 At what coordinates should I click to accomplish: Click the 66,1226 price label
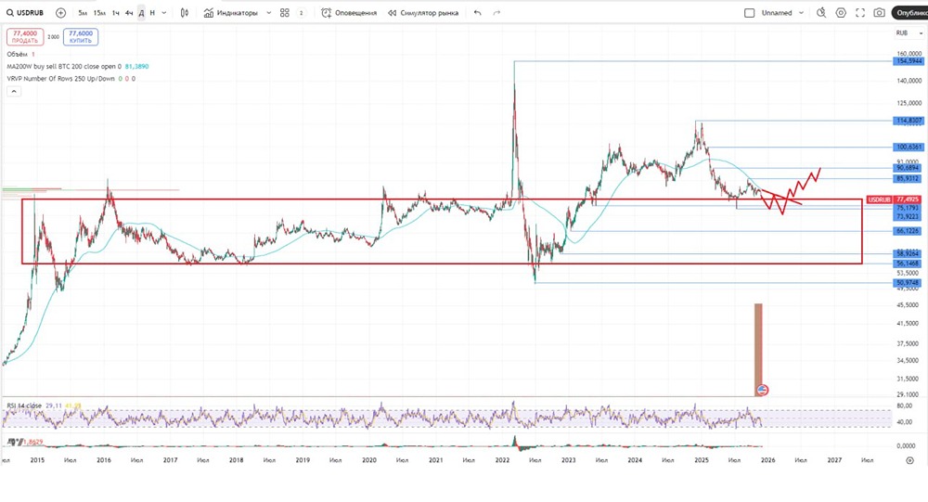909,231
